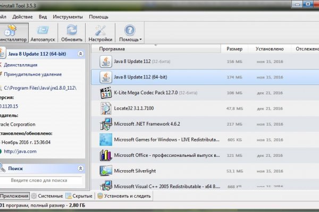The height and width of the screenshot is (212, 319).
Task: Click the Ноябрь 2016 г. 15:36:04 install date
Action: 26,143
